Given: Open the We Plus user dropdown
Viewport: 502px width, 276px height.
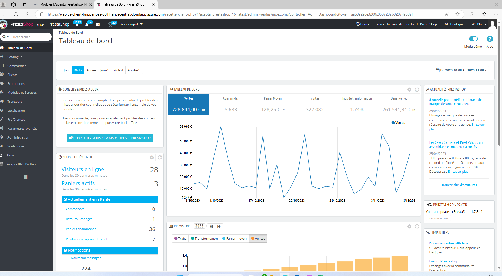Looking at the screenshot, I should [479, 24].
